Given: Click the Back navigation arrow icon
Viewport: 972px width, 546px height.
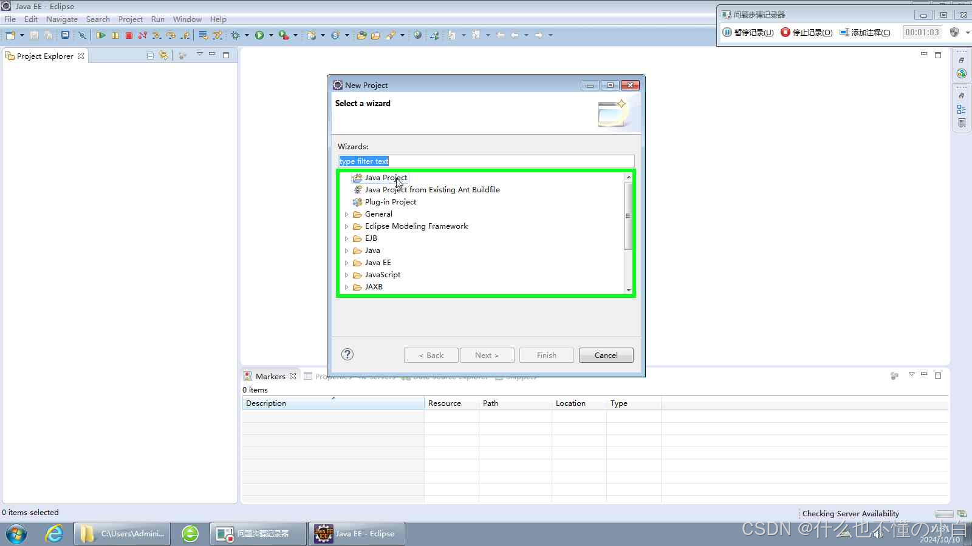Looking at the screenshot, I should 515,35.
